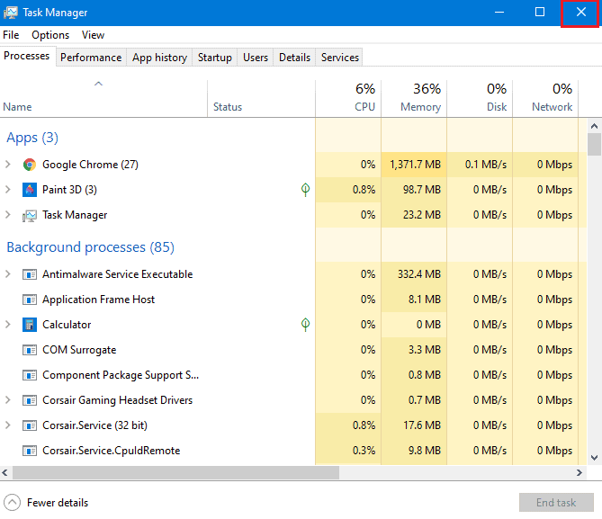602x519 pixels.
Task: Open the View menu
Action: point(93,35)
